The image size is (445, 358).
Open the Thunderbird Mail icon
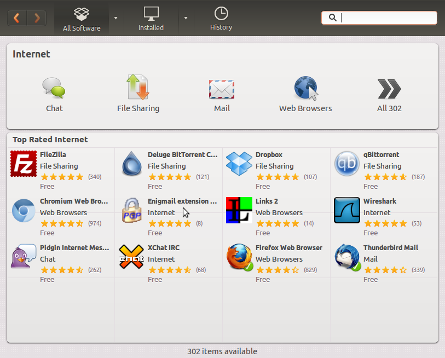click(346, 256)
